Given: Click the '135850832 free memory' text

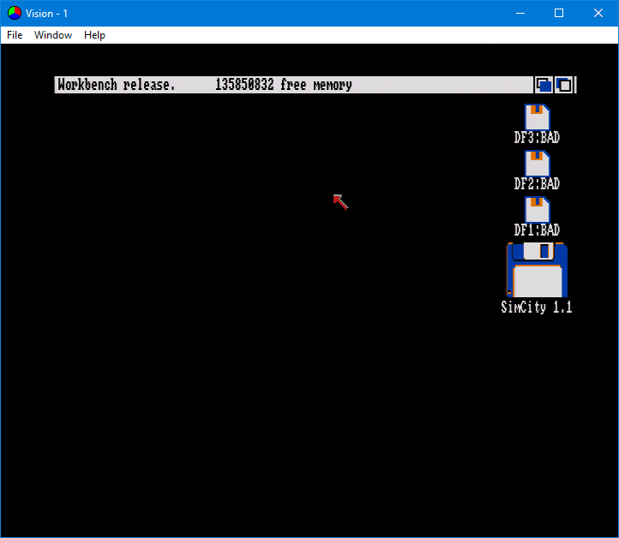Looking at the screenshot, I should 284,85.
